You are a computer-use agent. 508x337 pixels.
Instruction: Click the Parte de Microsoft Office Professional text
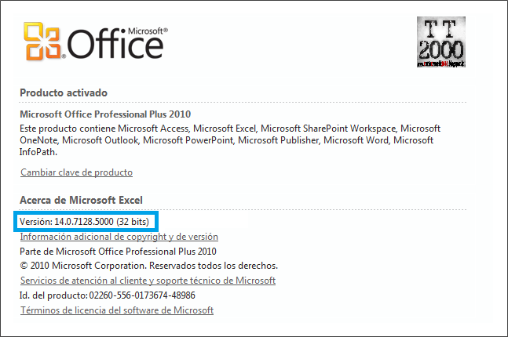point(118,252)
